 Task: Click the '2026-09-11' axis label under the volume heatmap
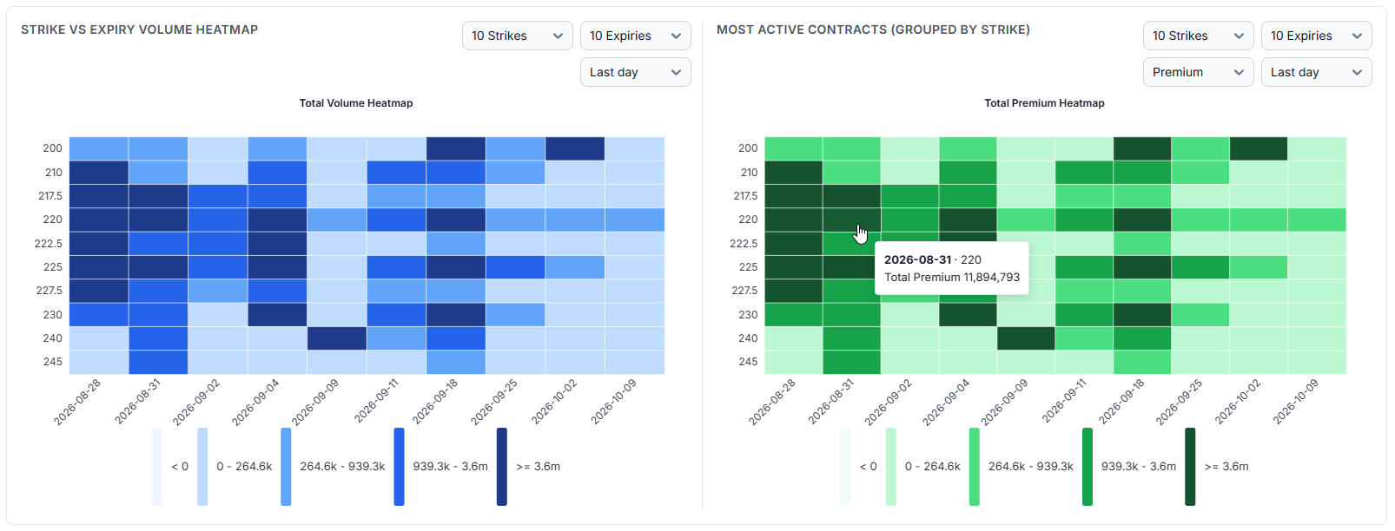pyautogui.click(x=377, y=402)
